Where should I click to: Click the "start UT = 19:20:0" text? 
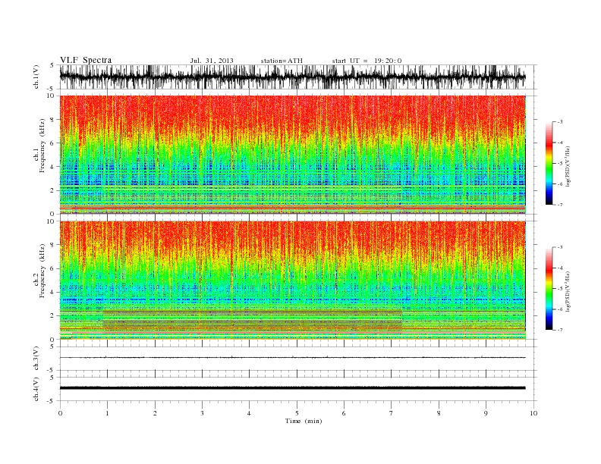point(367,61)
